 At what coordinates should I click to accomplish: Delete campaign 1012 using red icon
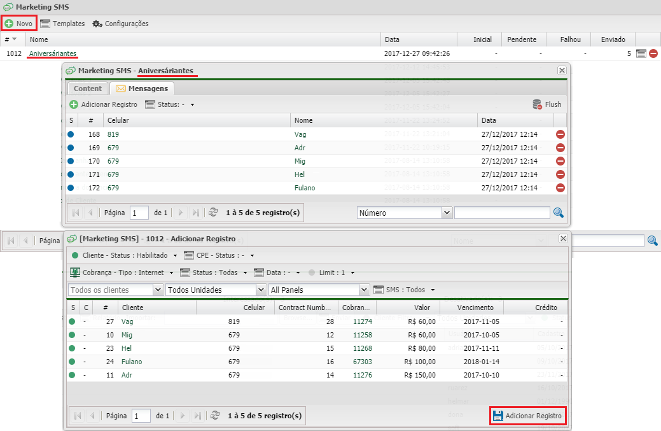pyautogui.click(x=653, y=54)
